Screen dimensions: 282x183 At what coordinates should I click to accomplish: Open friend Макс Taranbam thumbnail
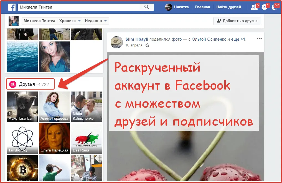(x=22, y=107)
